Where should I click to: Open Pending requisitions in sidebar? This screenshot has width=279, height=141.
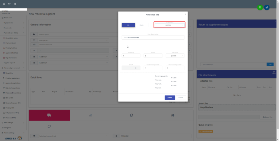pos(13,78)
